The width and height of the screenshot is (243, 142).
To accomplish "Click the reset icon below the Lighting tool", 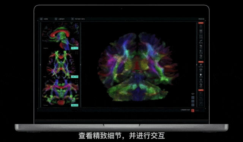I will click(x=201, y=85).
